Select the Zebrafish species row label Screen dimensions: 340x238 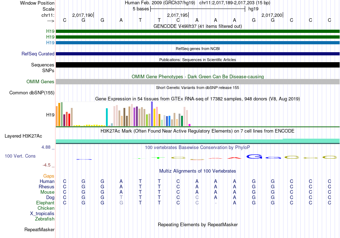pyautogui.click(x=44, y=219)
